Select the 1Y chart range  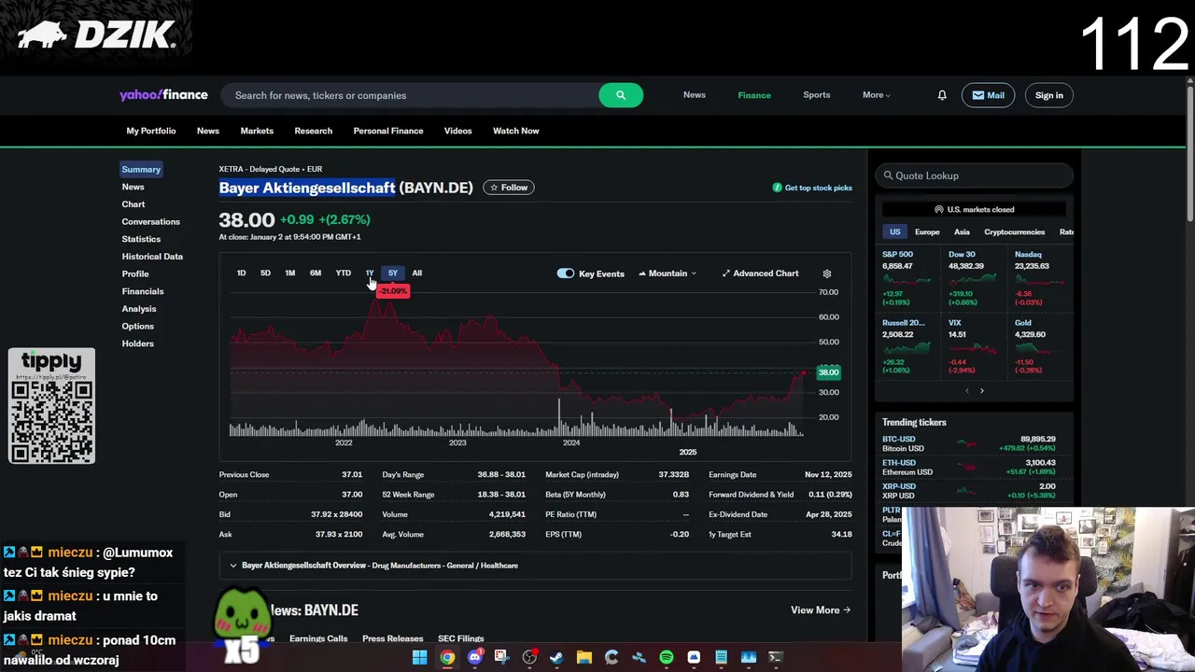370,273
